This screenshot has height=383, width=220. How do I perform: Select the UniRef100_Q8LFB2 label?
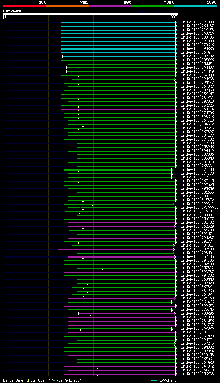[x=198, y=223]
